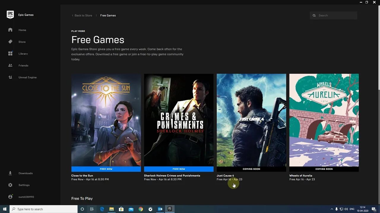Screen dimensions: 380x213
Task: Click the page vertical scrollbar
Action: coord(379,47)
